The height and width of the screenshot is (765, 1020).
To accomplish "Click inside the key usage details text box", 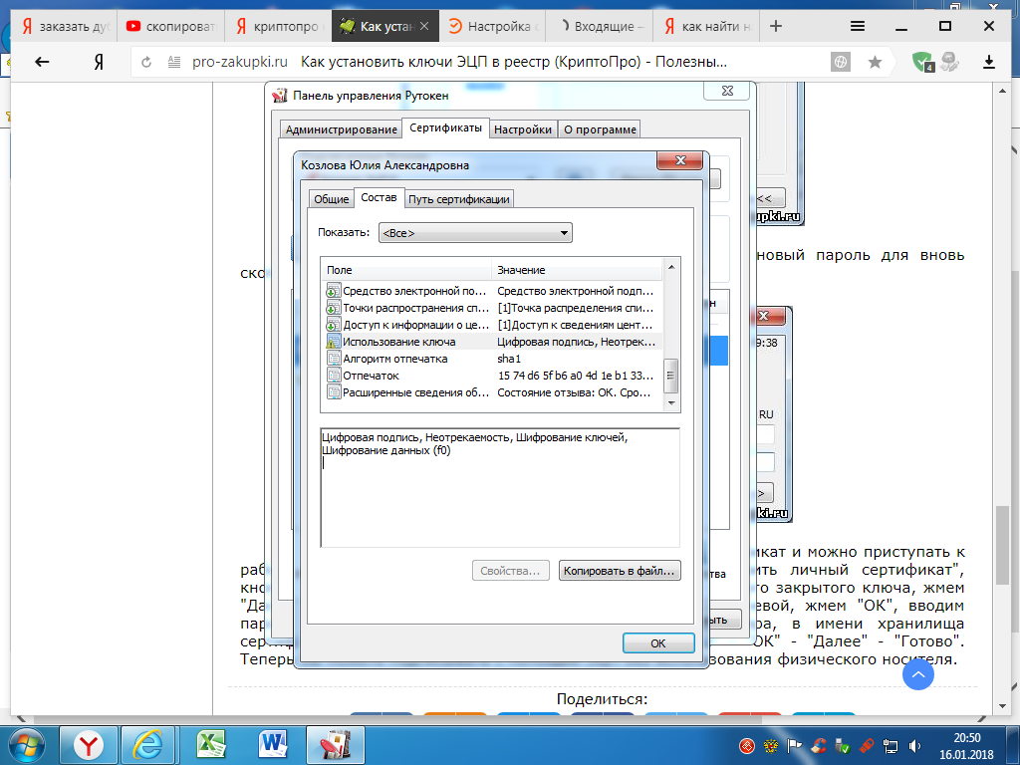I will [498, 498].
